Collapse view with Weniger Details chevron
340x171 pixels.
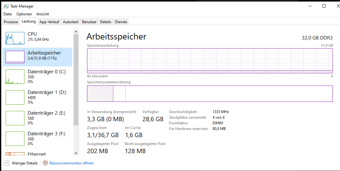click(7, 163)
